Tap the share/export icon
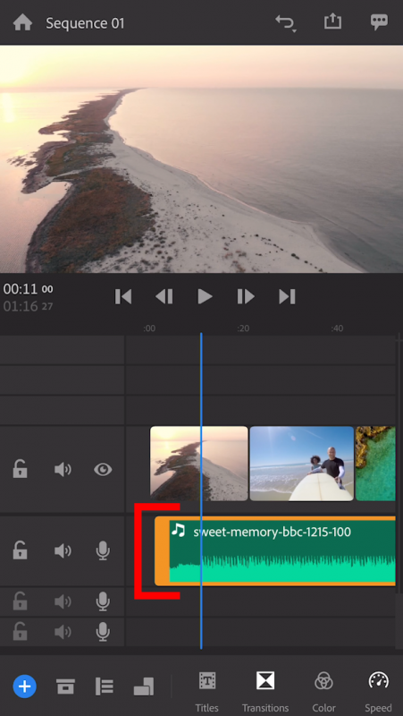The height and width of the screenshot is (716, 403). click(x=332, y=21)
